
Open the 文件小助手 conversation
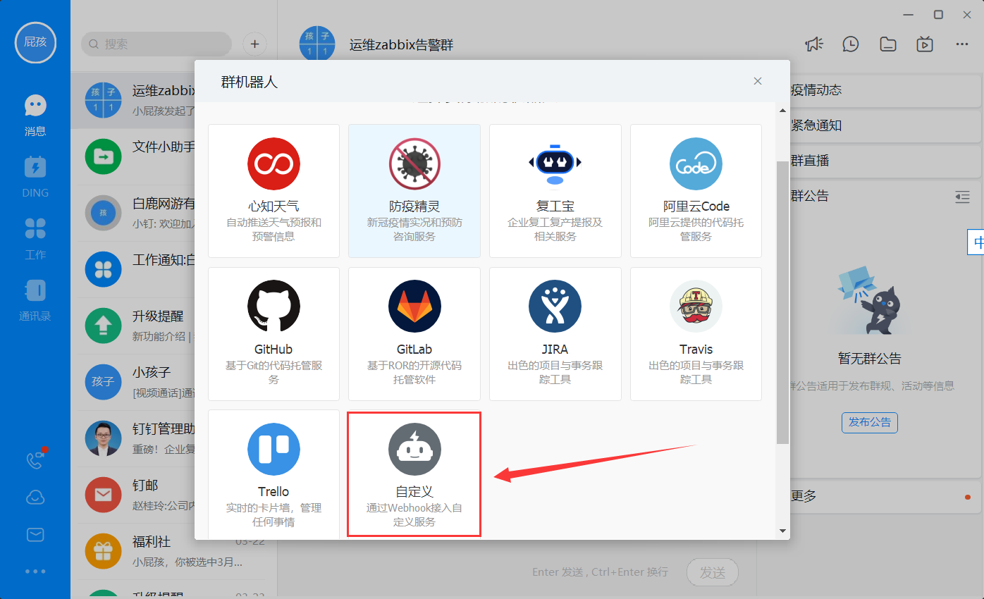(133, 156)
